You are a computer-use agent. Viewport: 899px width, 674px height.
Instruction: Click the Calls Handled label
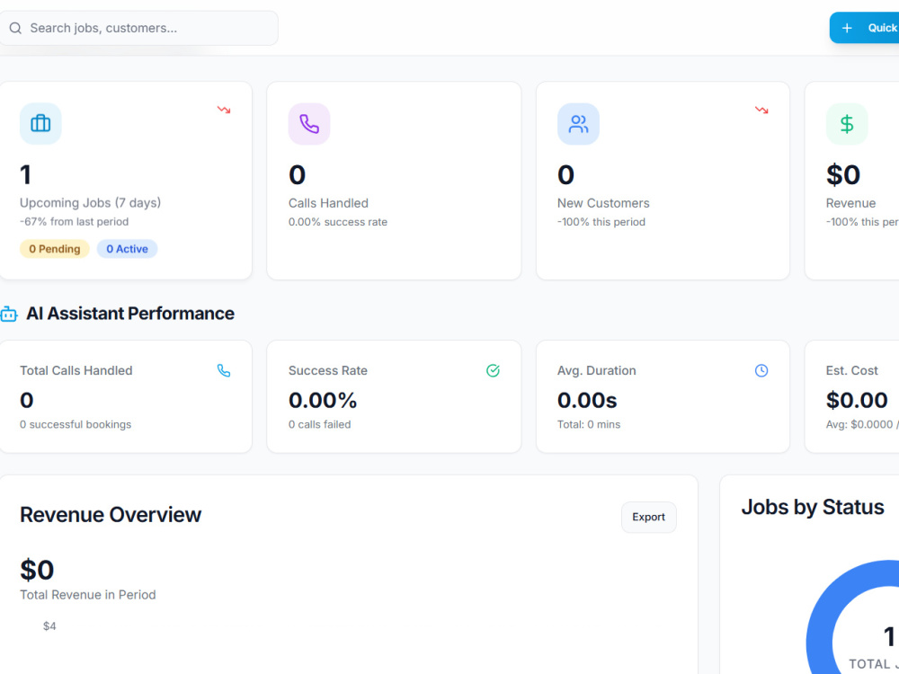click(x=328, y=203)
